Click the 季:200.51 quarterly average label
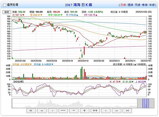Viewport: 159px width, 117px height. click(36, 15)
